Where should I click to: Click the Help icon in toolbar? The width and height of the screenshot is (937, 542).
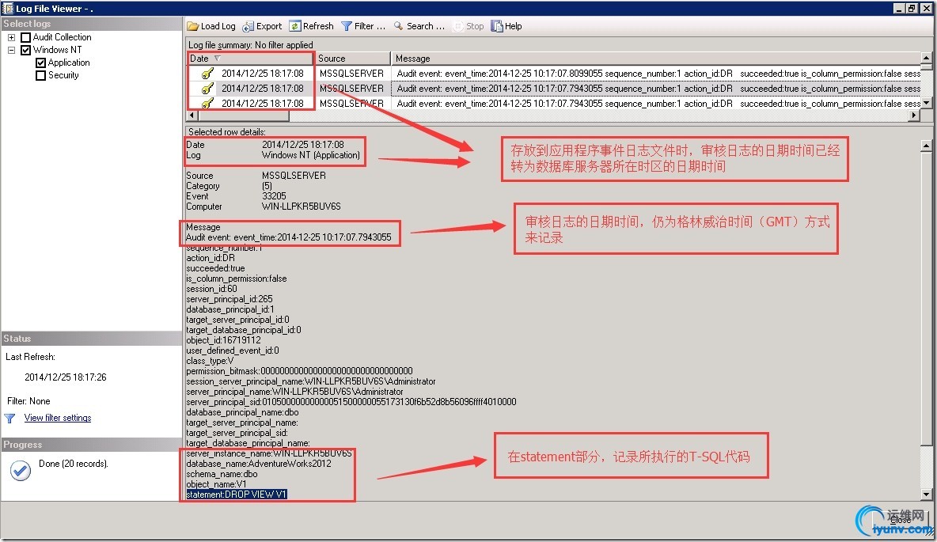(x=496, y=26)
